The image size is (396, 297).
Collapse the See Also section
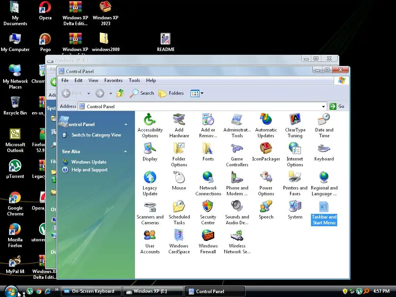[x=126, y=151]
